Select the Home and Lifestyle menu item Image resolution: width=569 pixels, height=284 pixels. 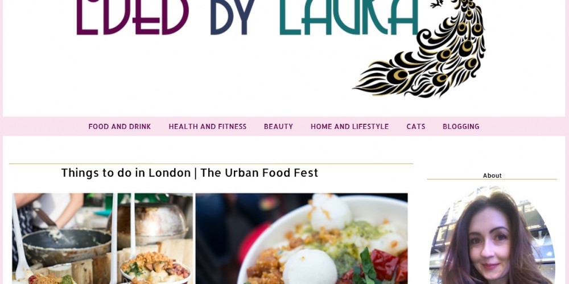(x=350, y=127)
